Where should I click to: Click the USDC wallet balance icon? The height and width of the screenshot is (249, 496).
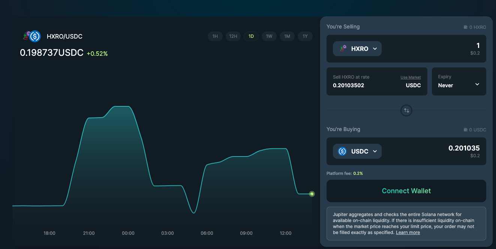(465, 130)
